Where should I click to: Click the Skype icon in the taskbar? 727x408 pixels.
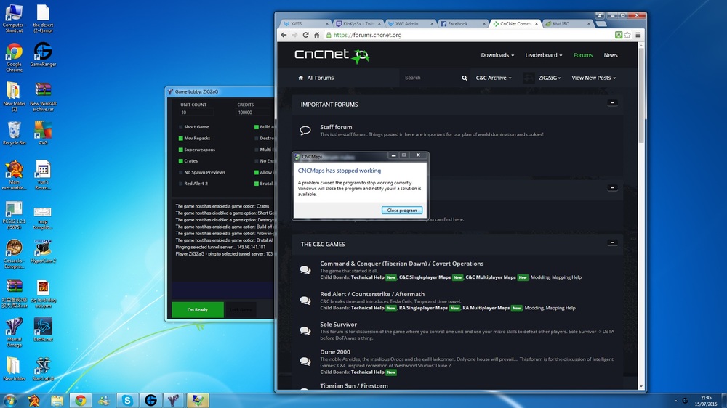pyautogui.click(x=127, y=400)
